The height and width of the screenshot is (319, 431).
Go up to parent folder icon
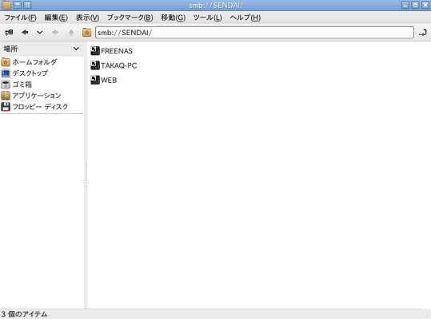pos(71,33)
